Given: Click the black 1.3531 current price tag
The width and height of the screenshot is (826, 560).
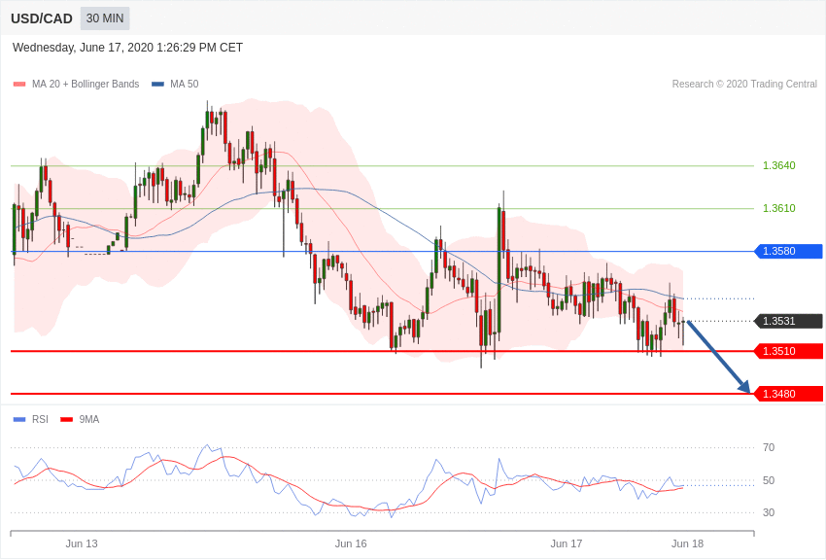Looking at the screenshot, I should coord(789,321).
